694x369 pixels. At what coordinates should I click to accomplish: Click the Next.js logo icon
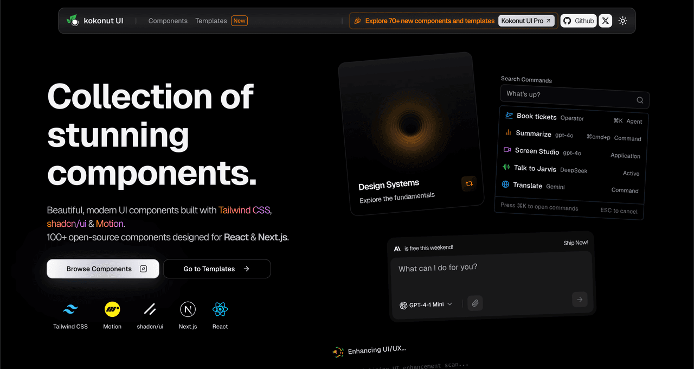pyautogui.click(x=188, y=310)
